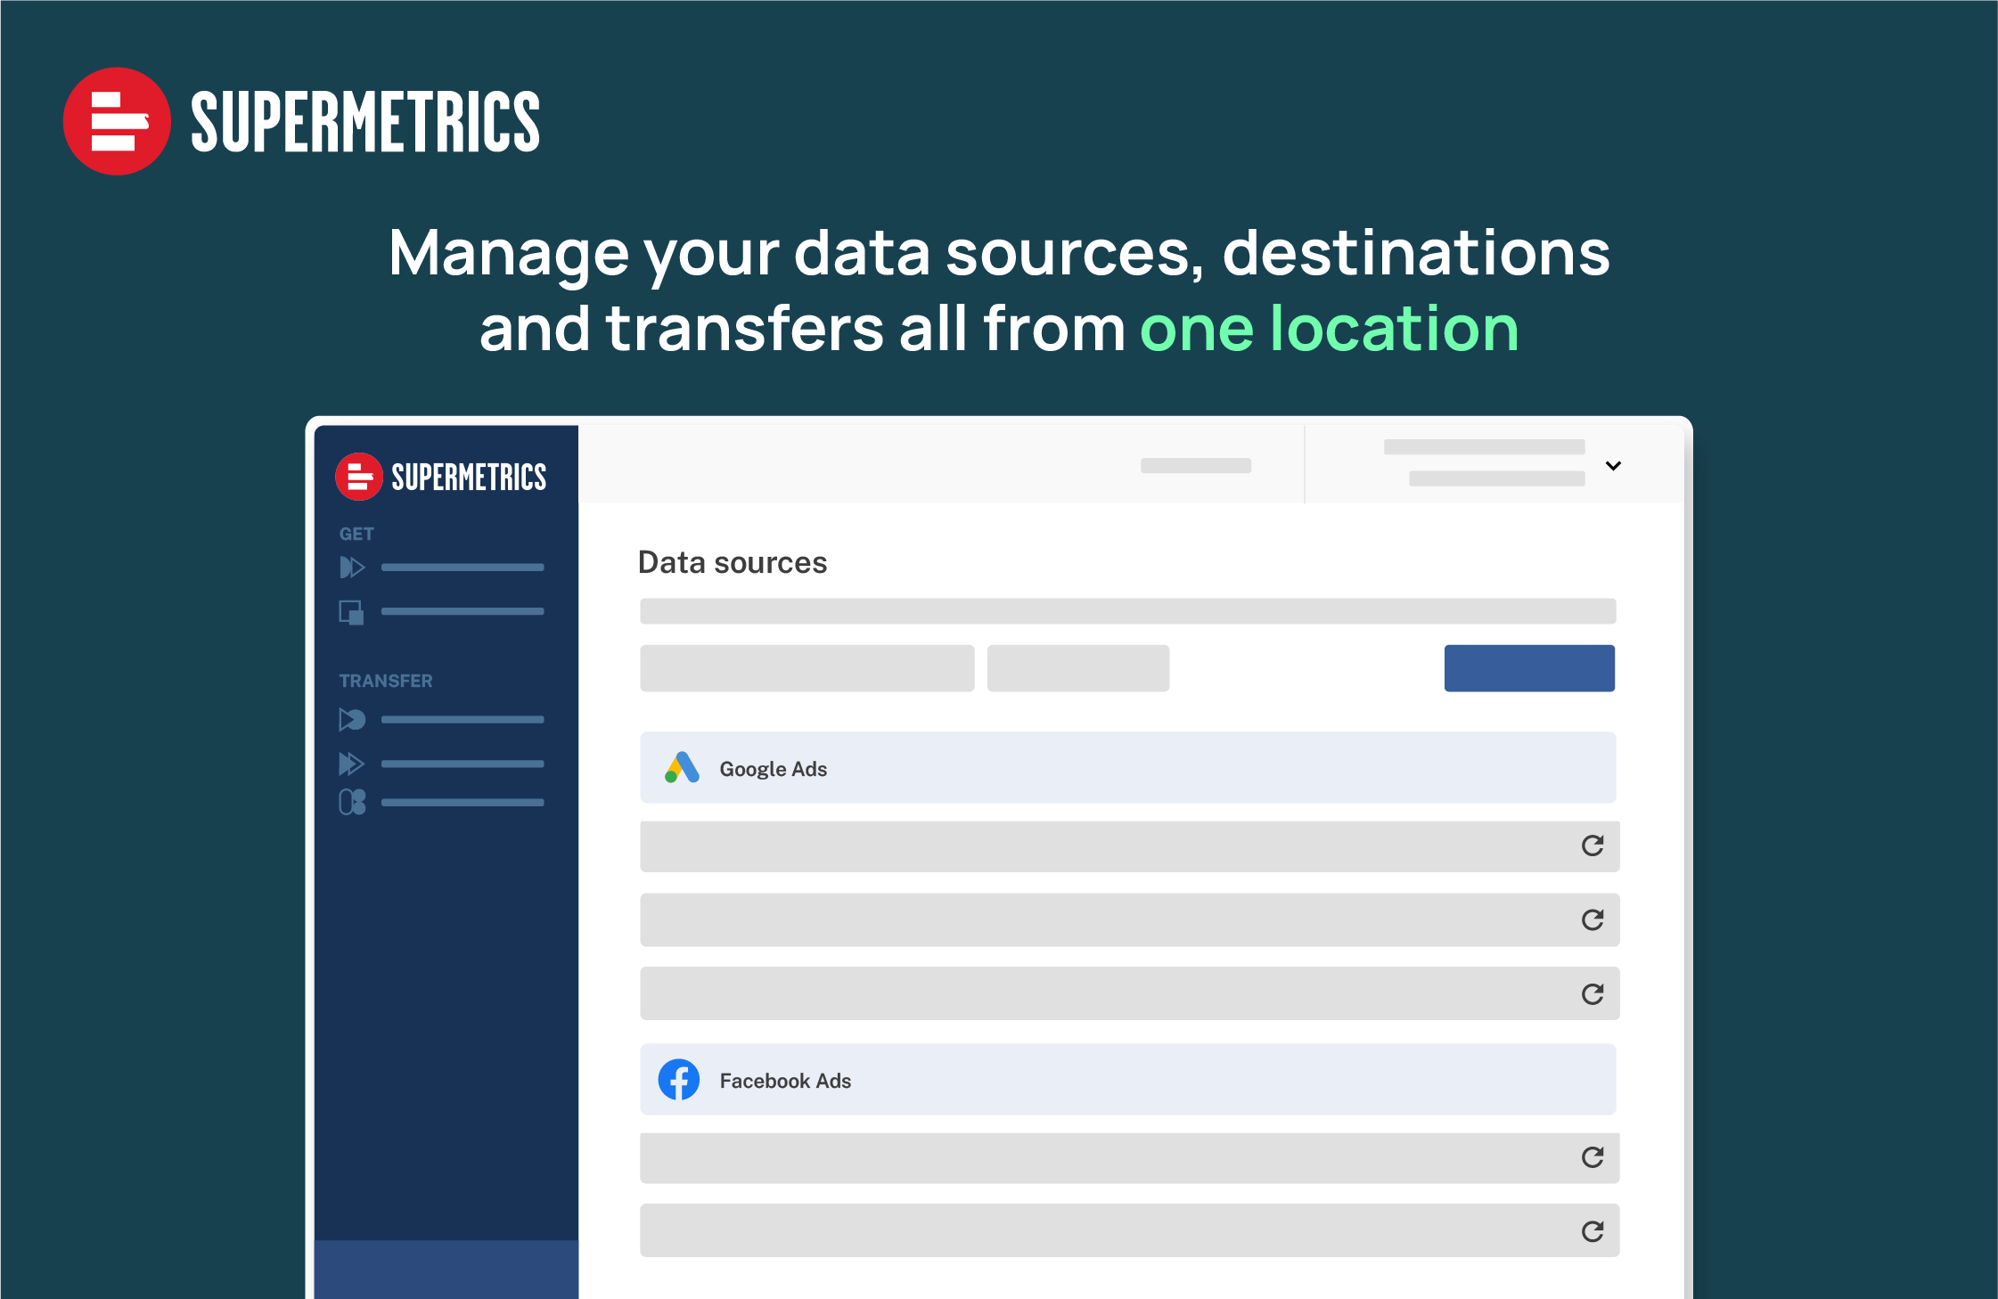Click the Google Ads logo icon
The image size is (1998, 1299).
(682, 768)
